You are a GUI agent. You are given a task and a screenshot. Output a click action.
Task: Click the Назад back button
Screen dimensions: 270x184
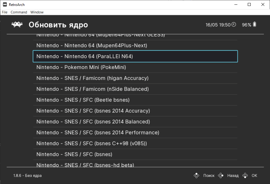[233, 176]
